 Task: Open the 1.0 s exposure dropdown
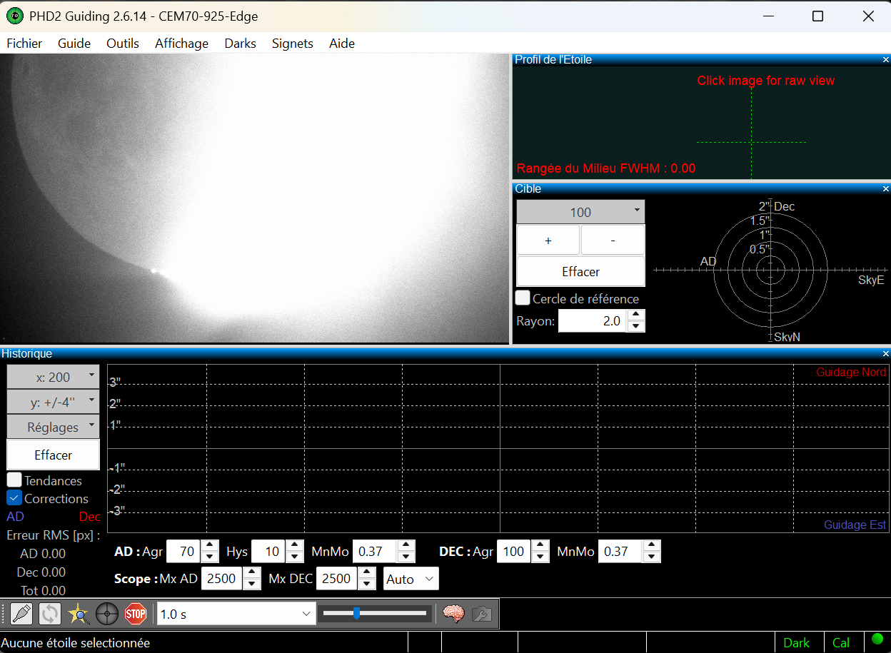236,614
